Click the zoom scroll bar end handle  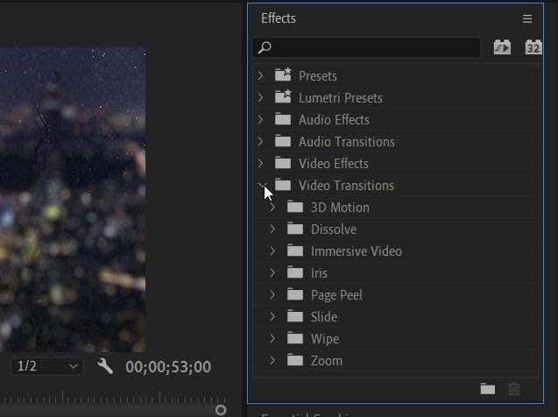click(x=221, y=409)
